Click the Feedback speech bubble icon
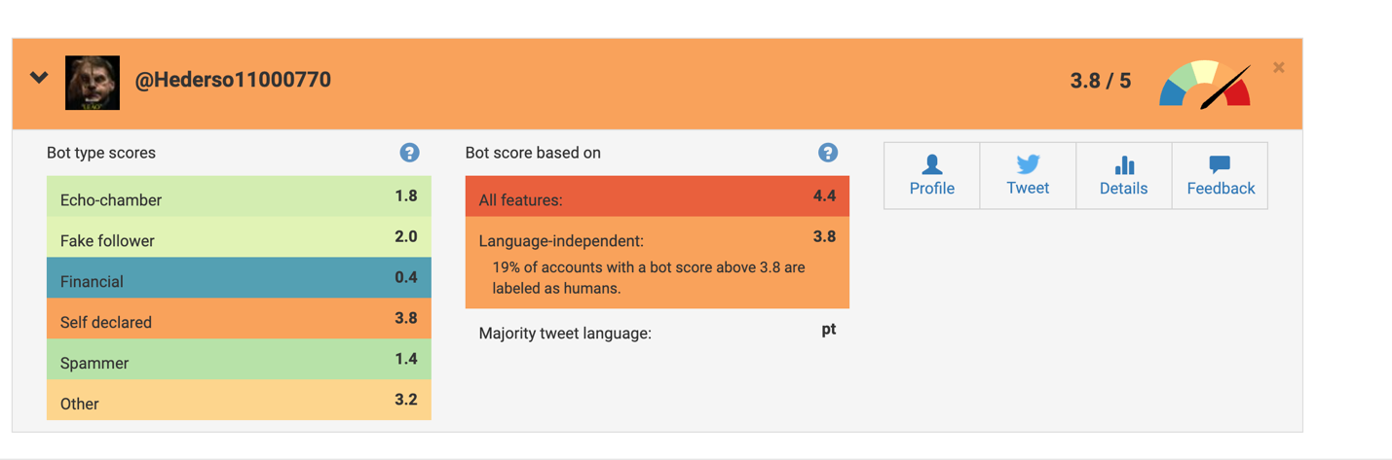The width and height of the screenshot is (1392, 460). 1220,164
